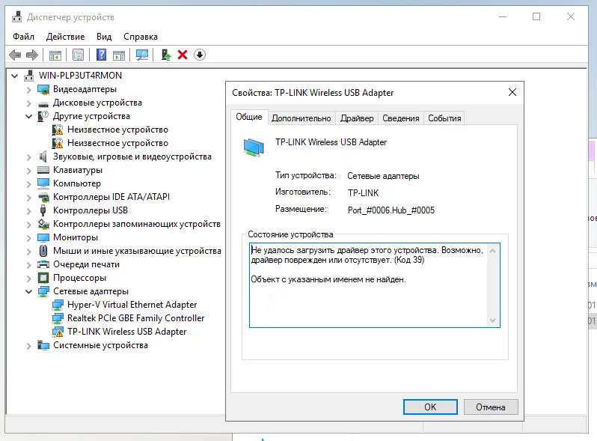The image size is (597, 441).
Task: Select TP-LINK Wireless USB Adapter tree label
Action: pyautogui.click(x=126, y=332)
